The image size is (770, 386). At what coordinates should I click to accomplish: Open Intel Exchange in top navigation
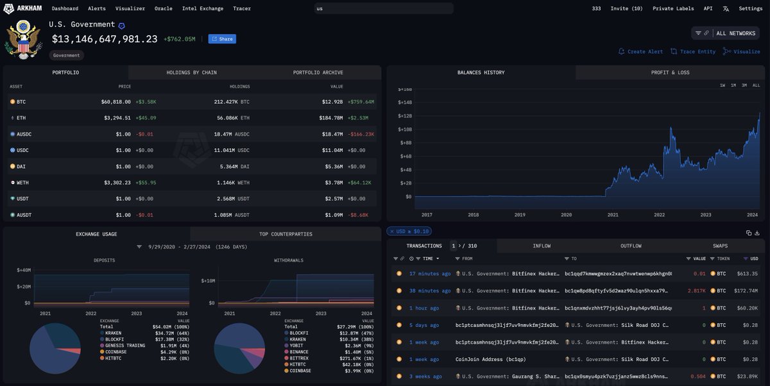tap(203, 8)
